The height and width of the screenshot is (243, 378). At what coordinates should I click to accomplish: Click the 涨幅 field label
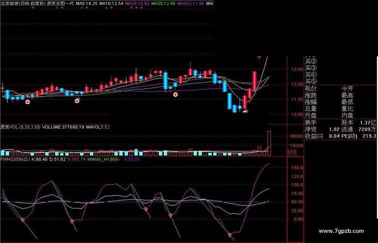(310, 102)
